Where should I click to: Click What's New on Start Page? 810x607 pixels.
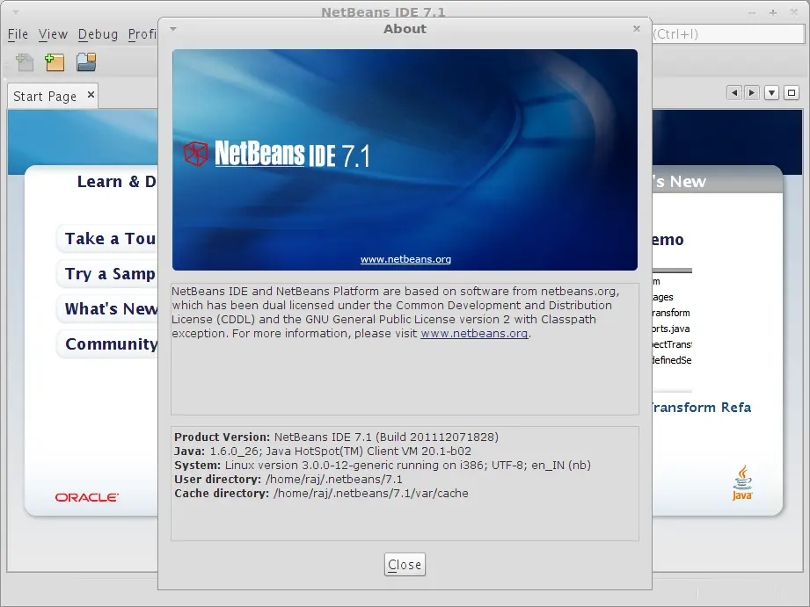tap(109, 308)
